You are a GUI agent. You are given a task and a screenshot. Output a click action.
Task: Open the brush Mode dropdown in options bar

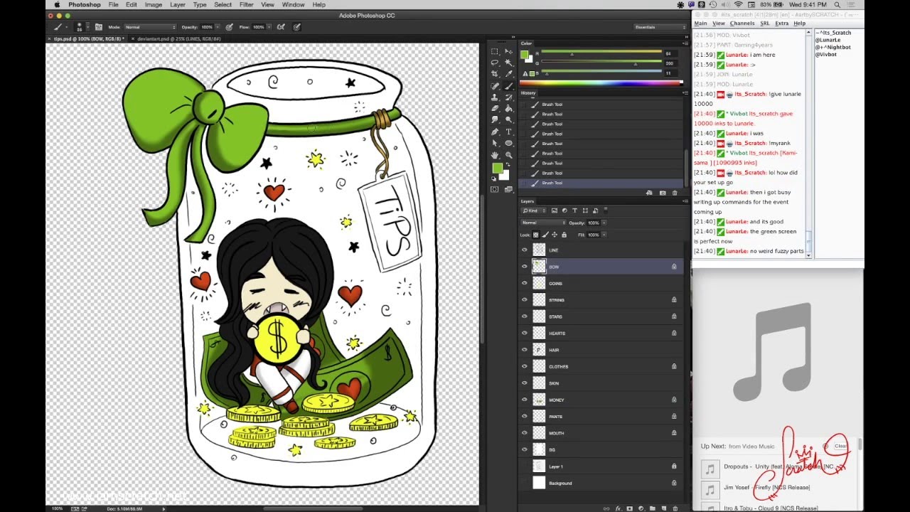[149, 27]
